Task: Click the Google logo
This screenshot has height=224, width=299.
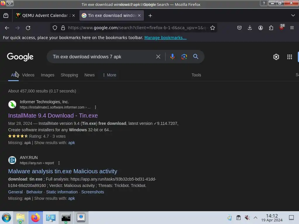Action: coord(20,57)
